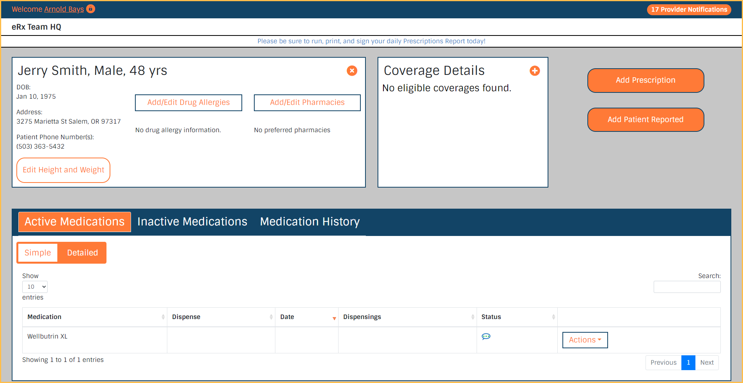Open Actions dropdown for Wellbutrin XL

[x=585, y=340]
